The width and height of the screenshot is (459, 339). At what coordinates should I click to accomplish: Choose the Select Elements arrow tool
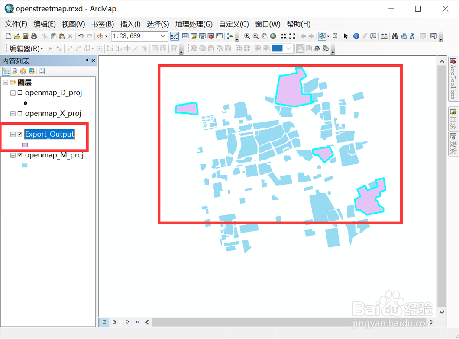click(x=346, y=36)
